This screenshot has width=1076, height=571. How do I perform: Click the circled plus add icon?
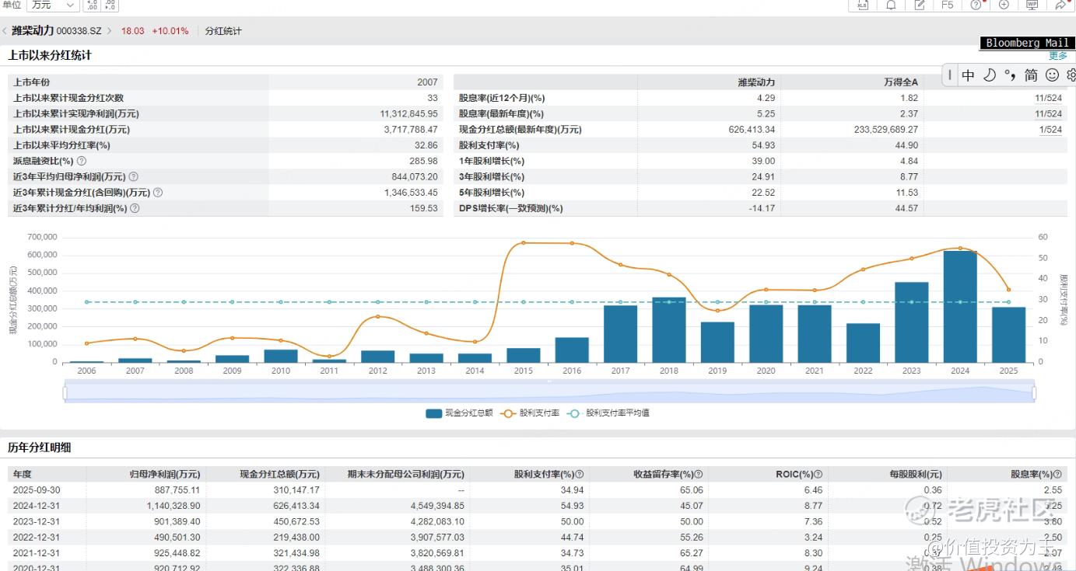(1004, 5)
